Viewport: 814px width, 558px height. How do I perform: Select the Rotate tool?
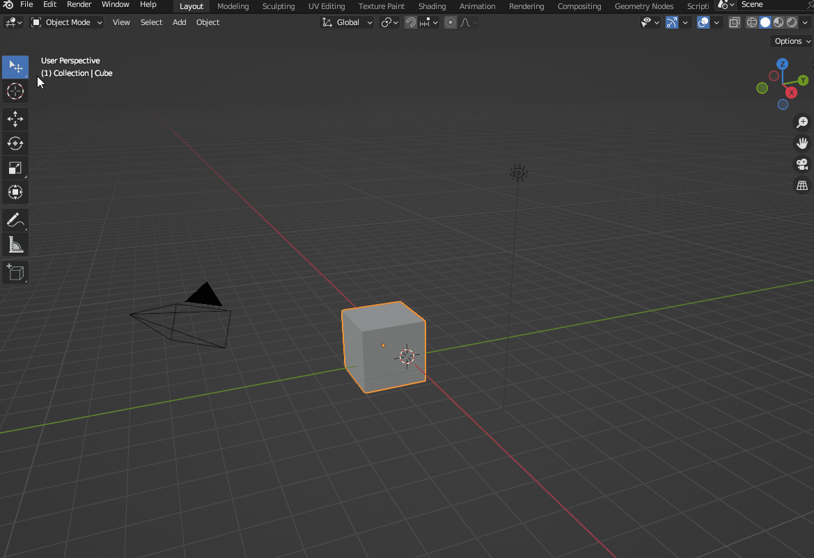click(x=15, y=143)
